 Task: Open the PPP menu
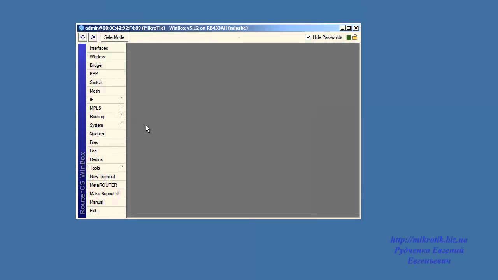click(x=106, y=74)
